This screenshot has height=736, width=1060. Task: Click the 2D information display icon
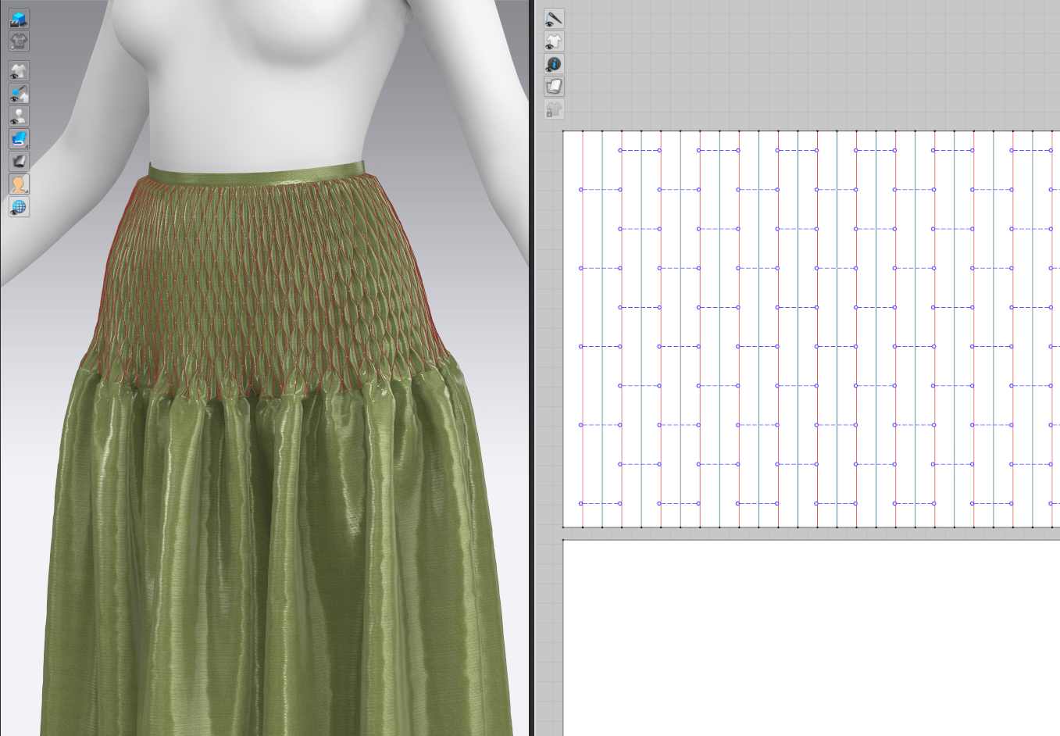[x=554, y=64]
